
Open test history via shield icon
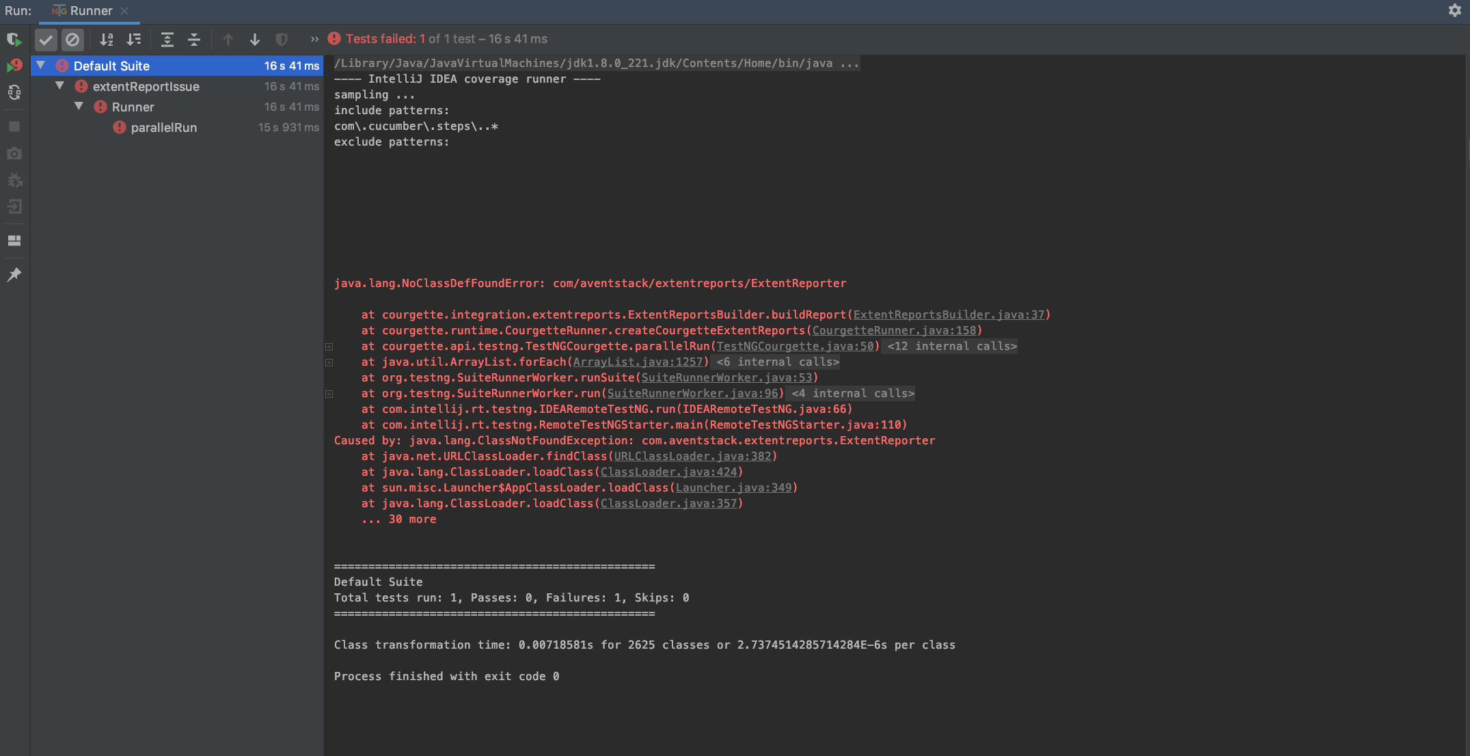pos(281,40)
